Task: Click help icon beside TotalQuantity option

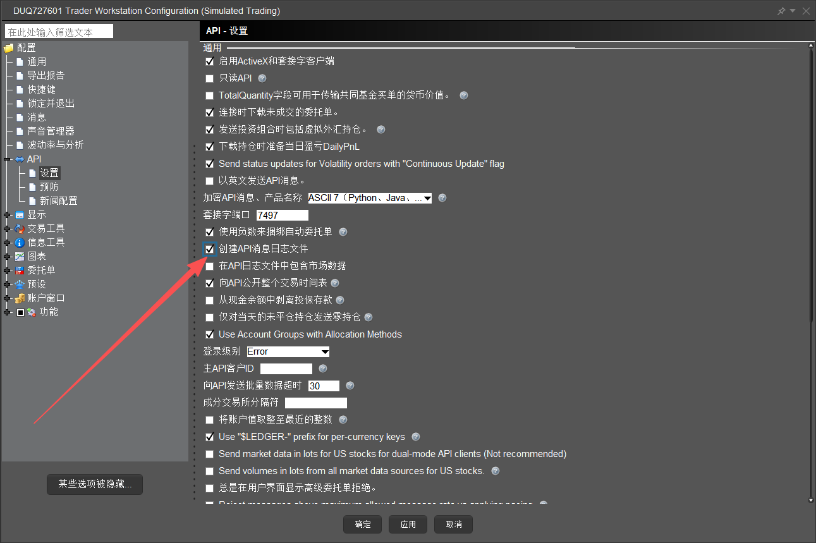Action: pyautogui.click(x=463, y=95)
